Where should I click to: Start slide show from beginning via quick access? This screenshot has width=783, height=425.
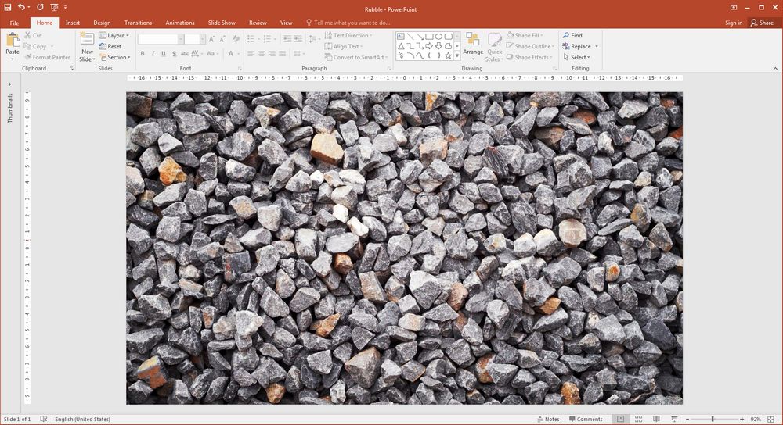coord(54,7)
